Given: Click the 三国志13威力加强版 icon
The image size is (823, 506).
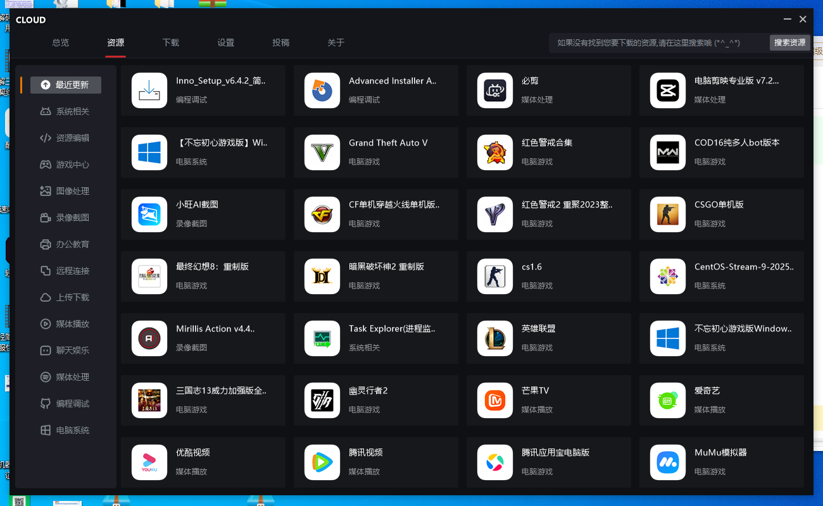Looking at the screenshot, I should pos(149,400).
